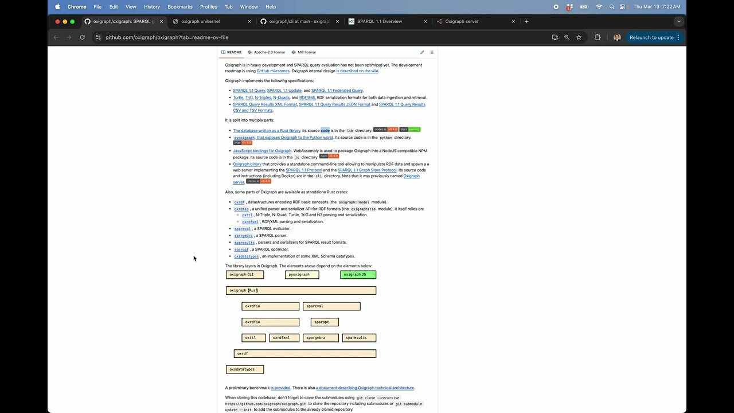Click Relaunch to update button
734x413 pixels.
point(654,37)
